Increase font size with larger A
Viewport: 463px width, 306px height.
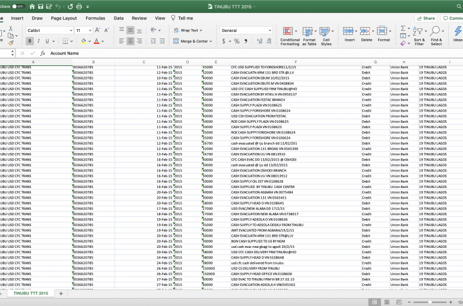coord(98,30)
